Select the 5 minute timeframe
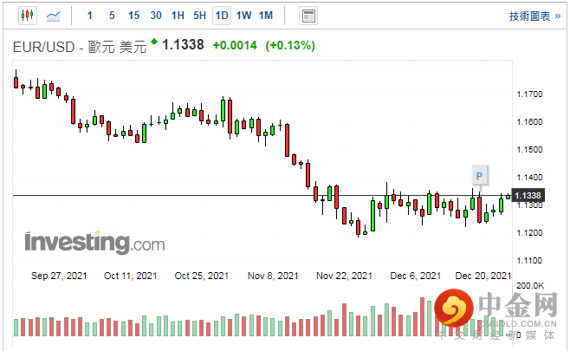Screen dimensions: 570x351 [112, 16]
